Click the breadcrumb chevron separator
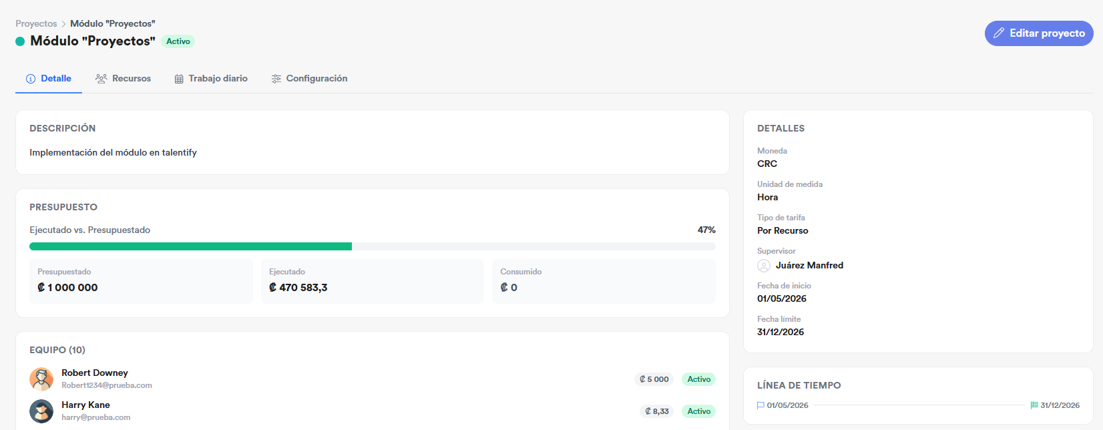 click(64, 24)
